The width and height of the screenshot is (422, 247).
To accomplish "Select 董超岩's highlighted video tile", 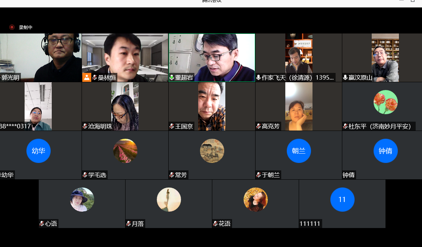I will click(x=212, y=58).
